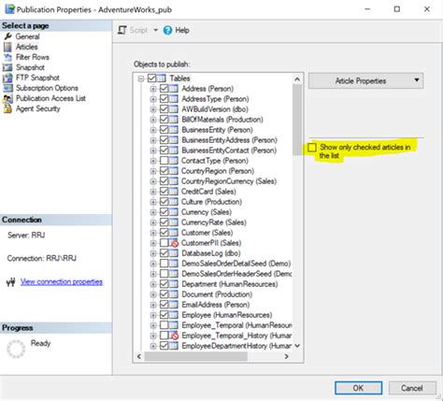Click the connection properties plug icon
The width and height of the screenshot is (443, 401).
[x=11, y=282]
